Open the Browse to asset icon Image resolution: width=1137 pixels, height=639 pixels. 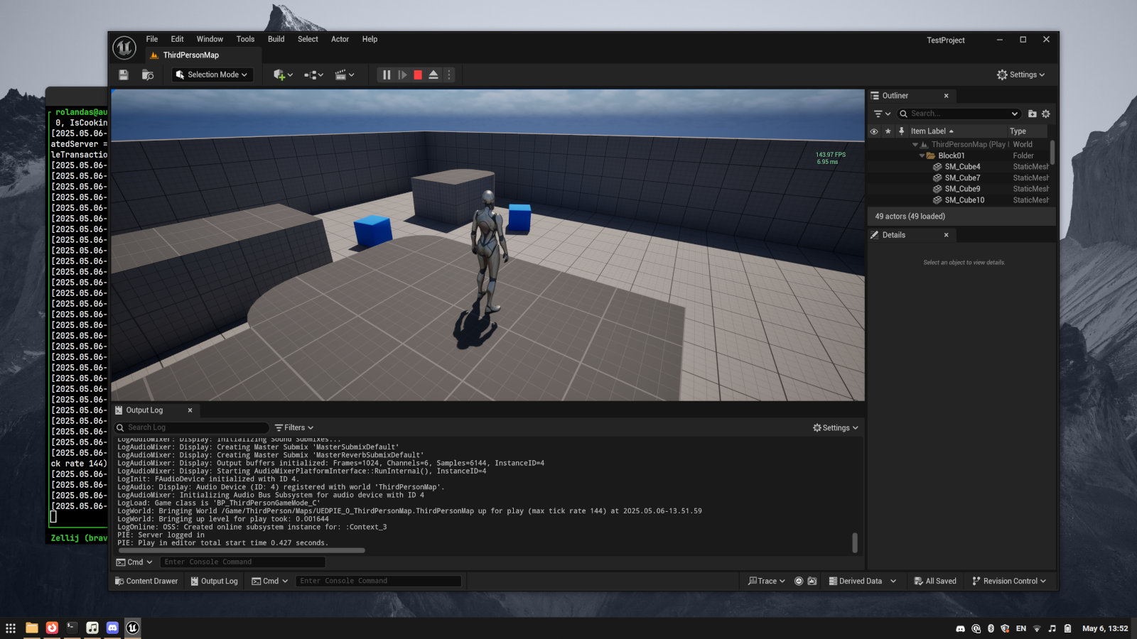[x=148, y=75]
